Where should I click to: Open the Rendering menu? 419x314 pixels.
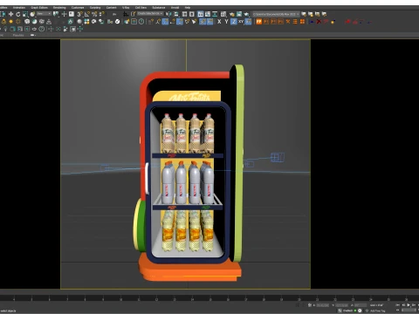point(59,7)
